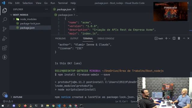The image size is (192, 108).
Task: Close the package.json editor tab
Action: point(74,9)
